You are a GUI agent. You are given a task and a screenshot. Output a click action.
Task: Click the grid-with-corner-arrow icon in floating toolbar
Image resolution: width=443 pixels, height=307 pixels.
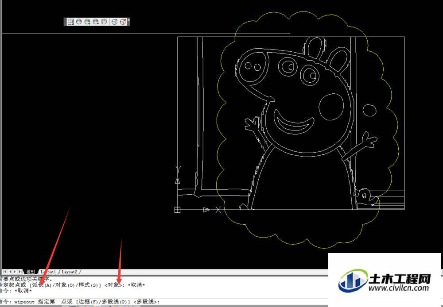pos(70,22)
